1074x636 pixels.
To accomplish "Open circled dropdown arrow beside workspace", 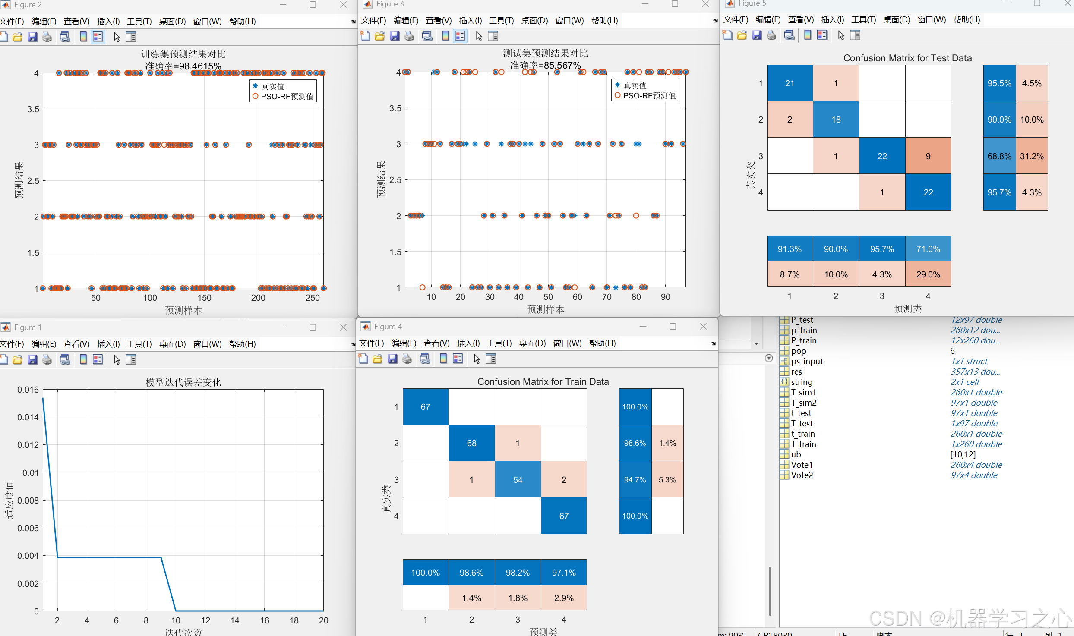I will tap(769, 358).
